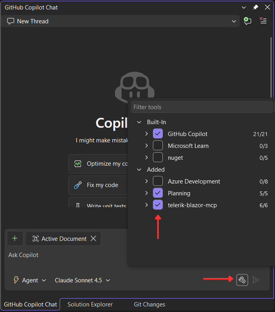Enable the nuget tools checkbox

[x=158, y=157]
